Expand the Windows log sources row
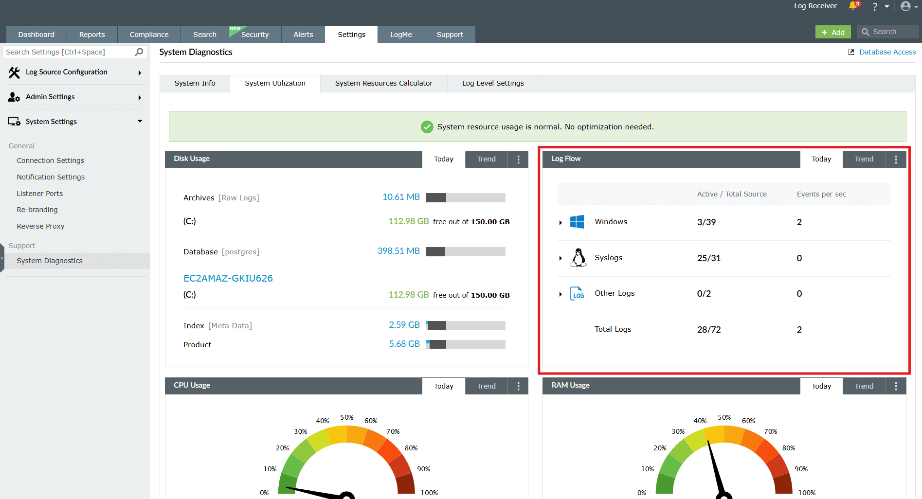The height and width of the screenshot is (499, 922). pyautogui.click(x=560, y=222)
